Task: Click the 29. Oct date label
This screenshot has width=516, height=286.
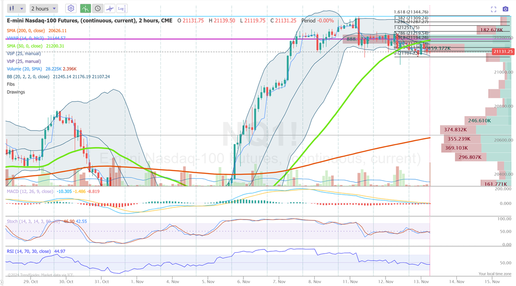Action: click(x=30, y=281)
